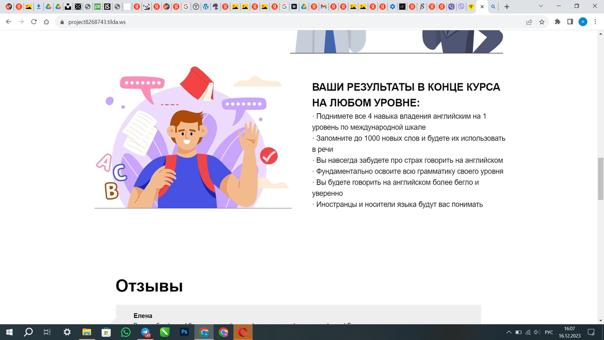The width and height of the screenshot is (604, 340).
Task: Click the line about 1000 новых слов
Action: tap(409, 143)
